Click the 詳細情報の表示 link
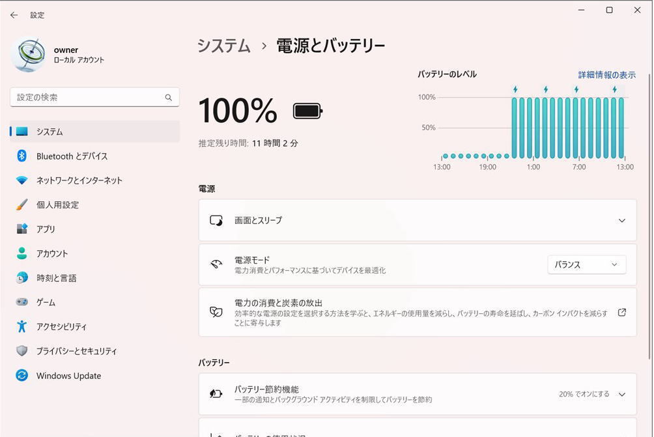The height and width of the screenshot is (437, 654). (606, 75)
